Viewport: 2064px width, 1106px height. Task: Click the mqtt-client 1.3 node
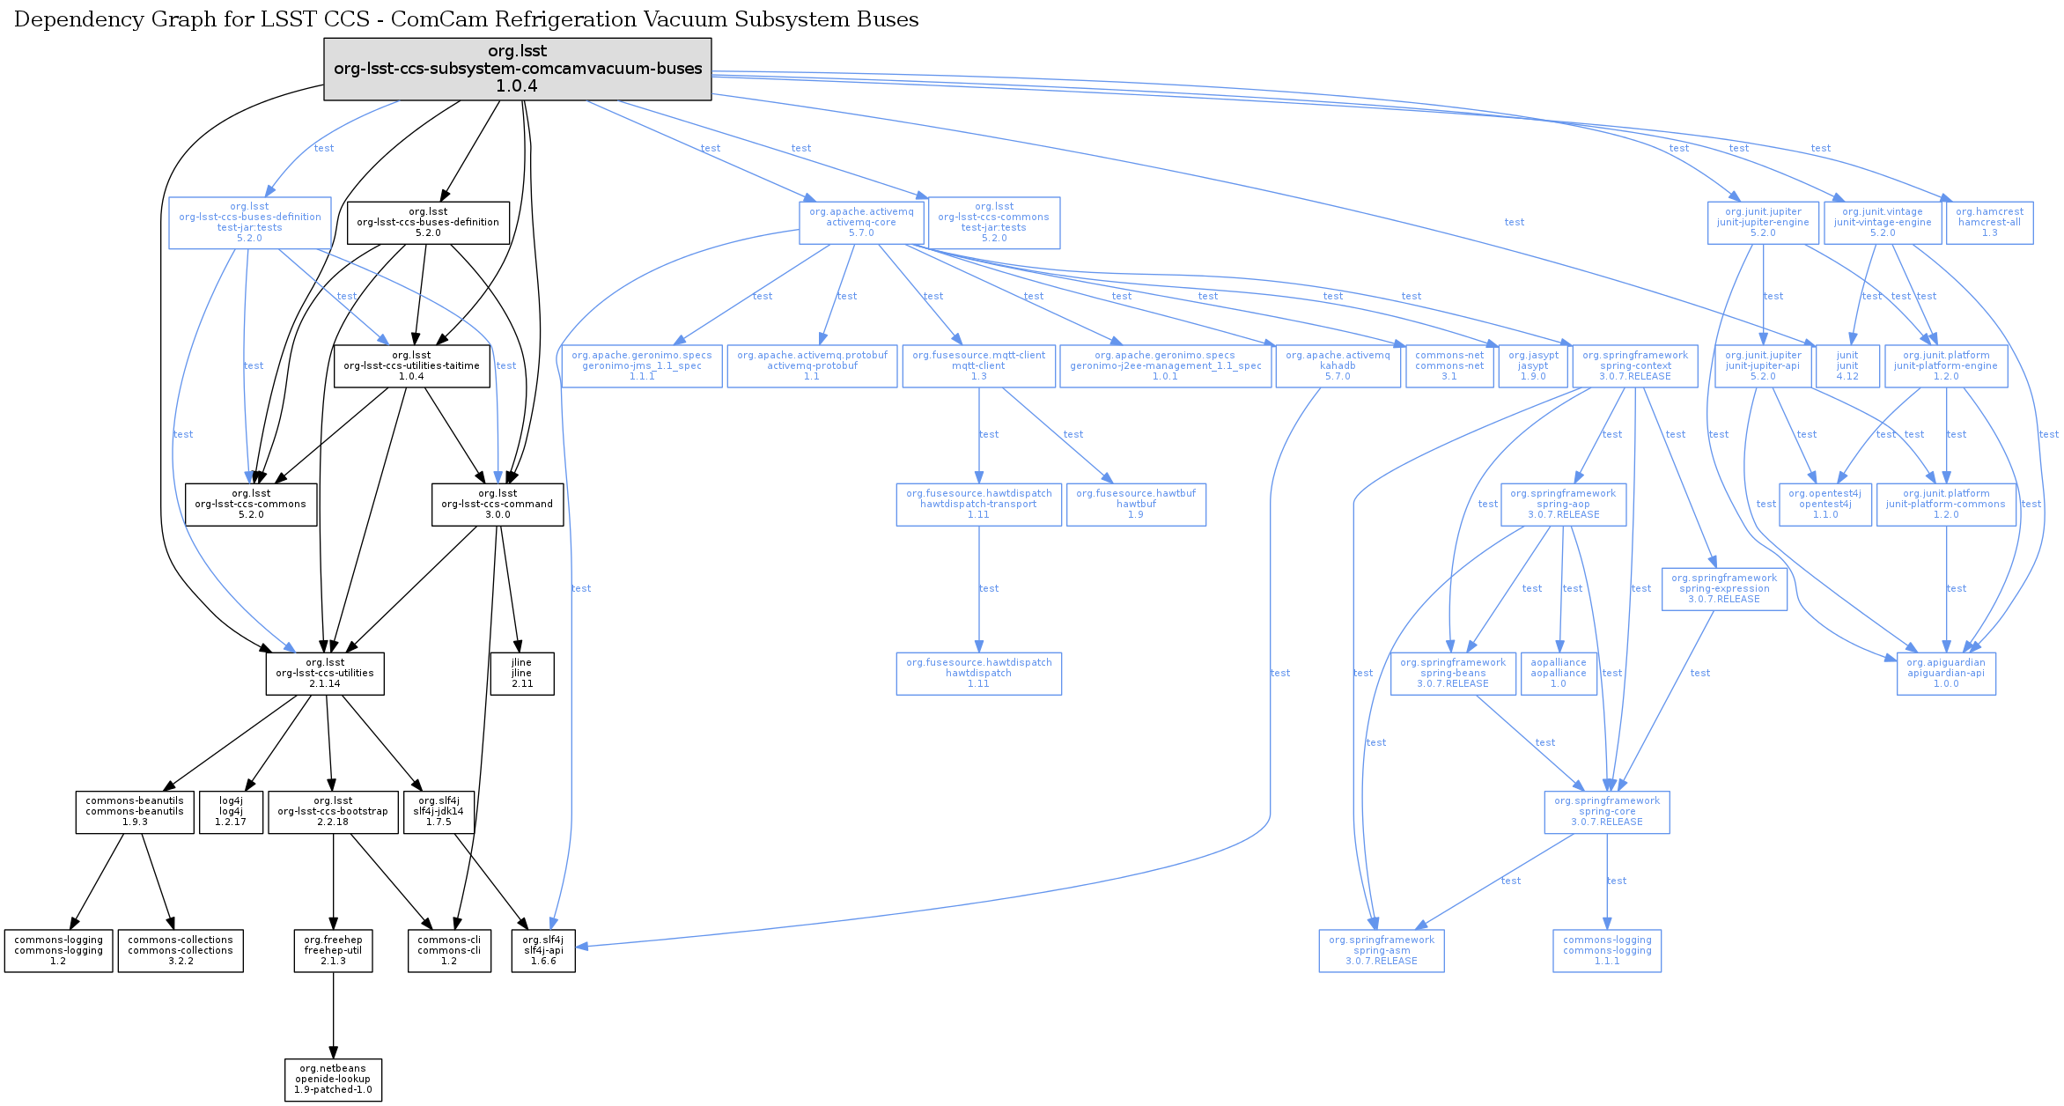978,365
